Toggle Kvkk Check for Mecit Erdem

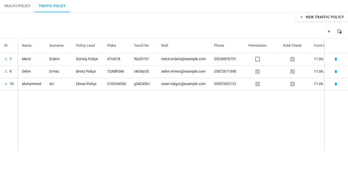pos(292,59)
